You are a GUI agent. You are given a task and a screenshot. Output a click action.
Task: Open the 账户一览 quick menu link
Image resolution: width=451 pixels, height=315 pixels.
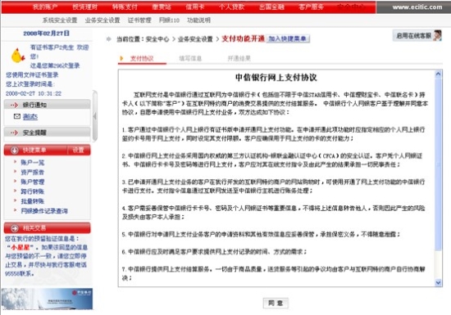click(x=33, y=163)
